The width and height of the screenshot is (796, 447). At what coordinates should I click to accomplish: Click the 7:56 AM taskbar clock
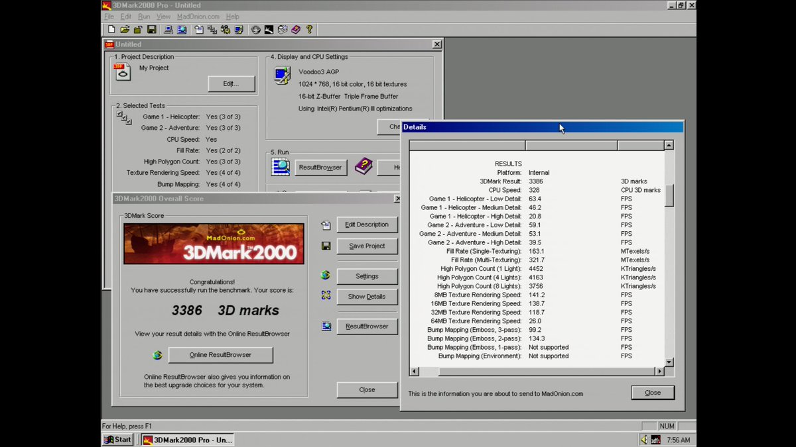(678, 440)
